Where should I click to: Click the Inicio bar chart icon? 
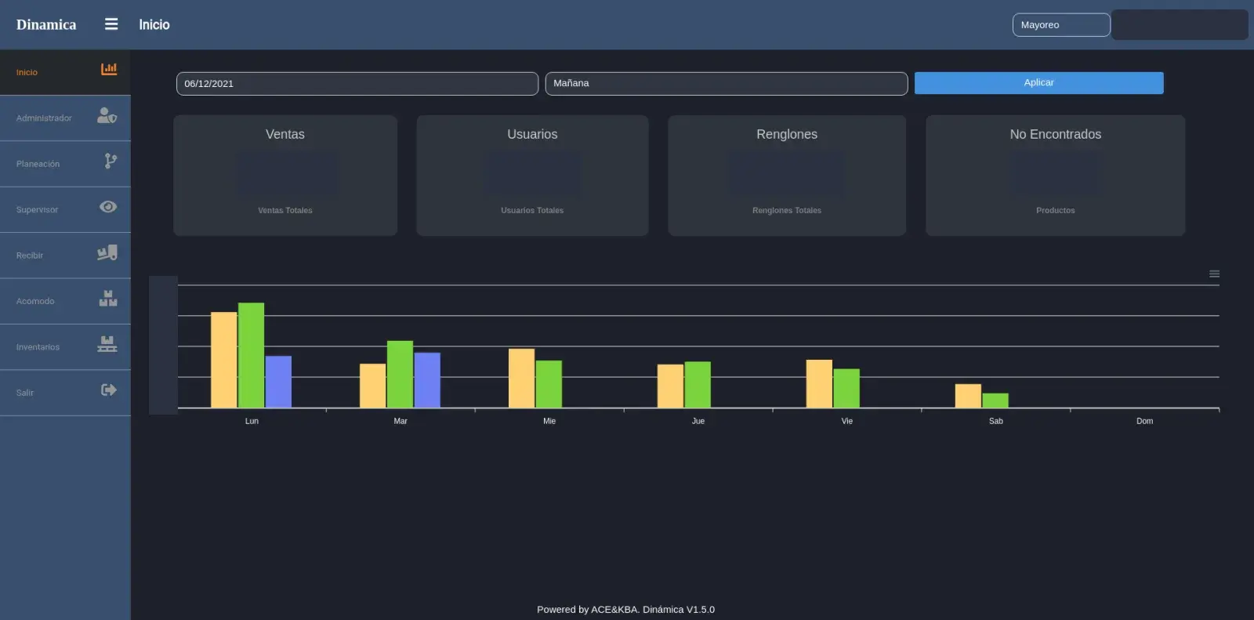(x=109, y=69)
